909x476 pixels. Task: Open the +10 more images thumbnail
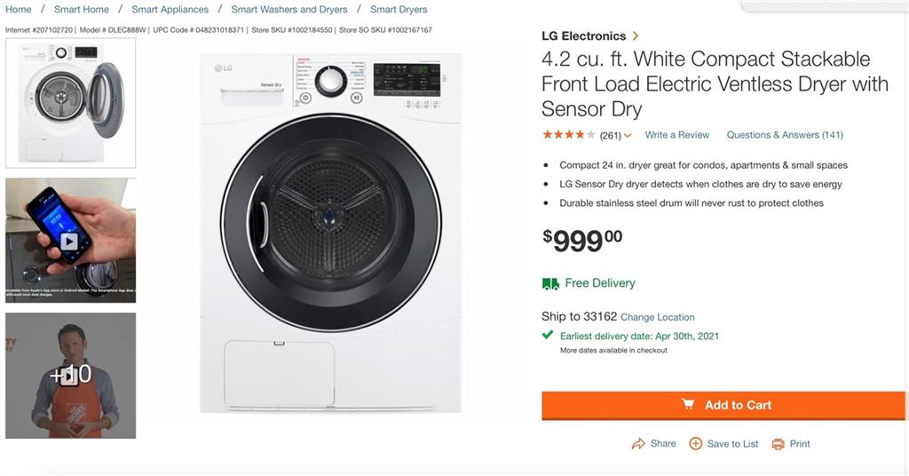[x=71, y=376]
